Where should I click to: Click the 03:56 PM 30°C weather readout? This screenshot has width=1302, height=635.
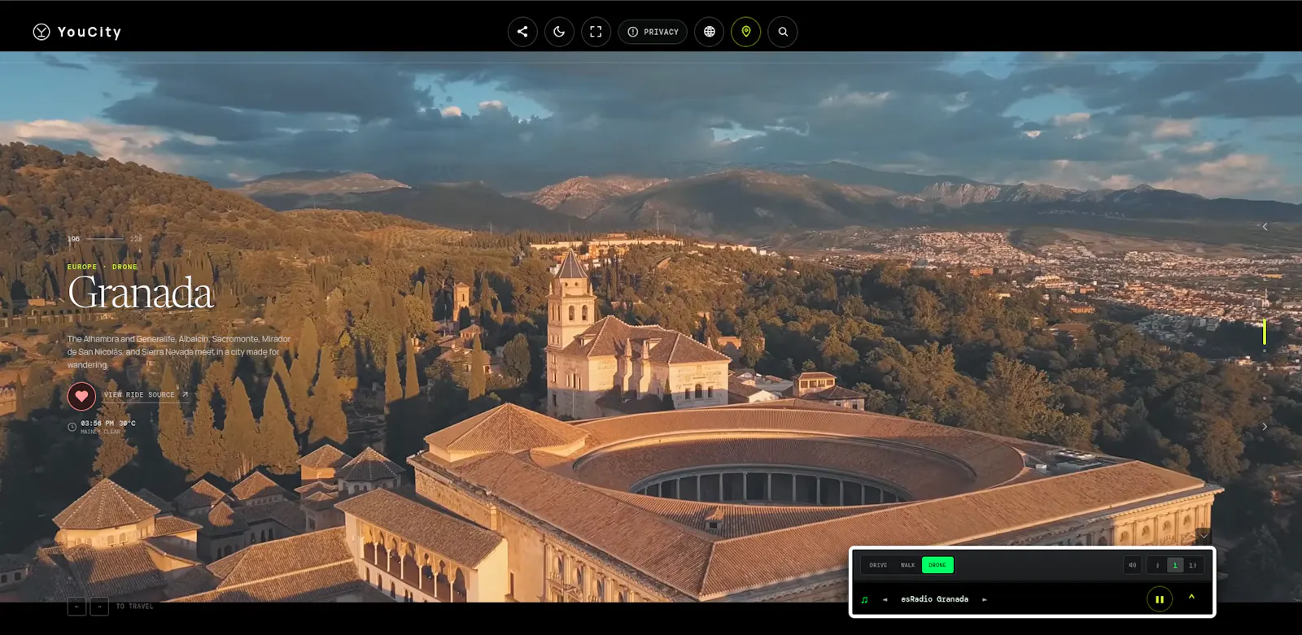pos(108,423)
